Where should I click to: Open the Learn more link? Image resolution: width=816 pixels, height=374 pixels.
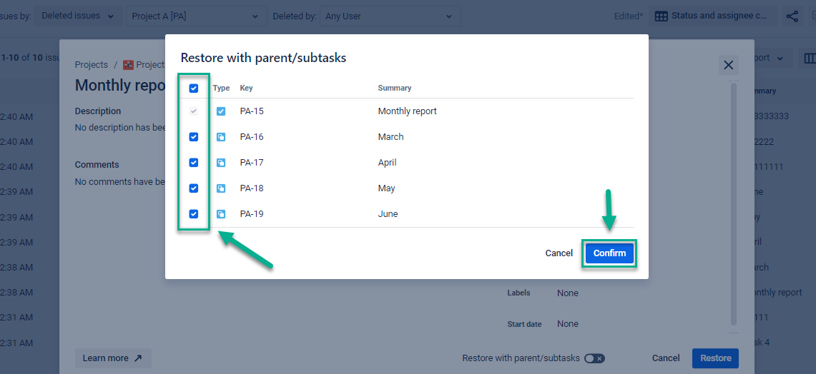113,358
